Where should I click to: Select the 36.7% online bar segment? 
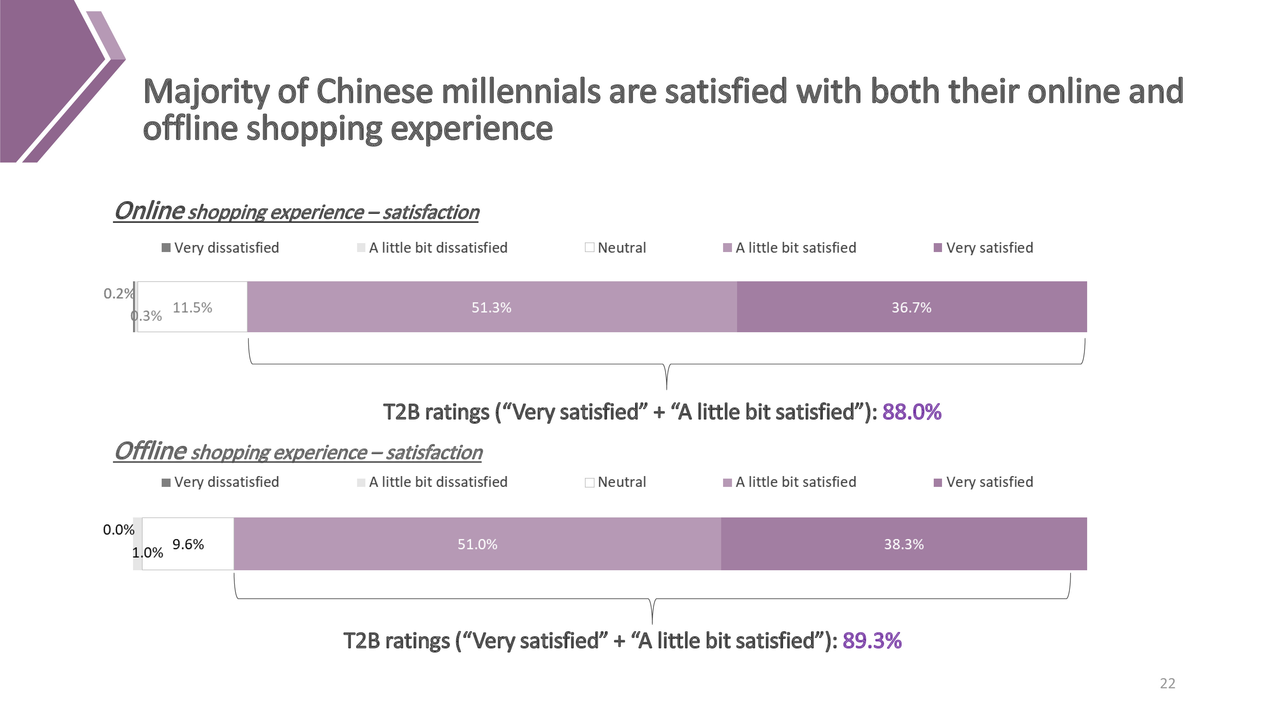(912, 307)
